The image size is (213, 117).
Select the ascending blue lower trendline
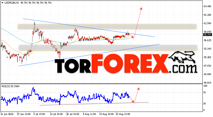89,55
